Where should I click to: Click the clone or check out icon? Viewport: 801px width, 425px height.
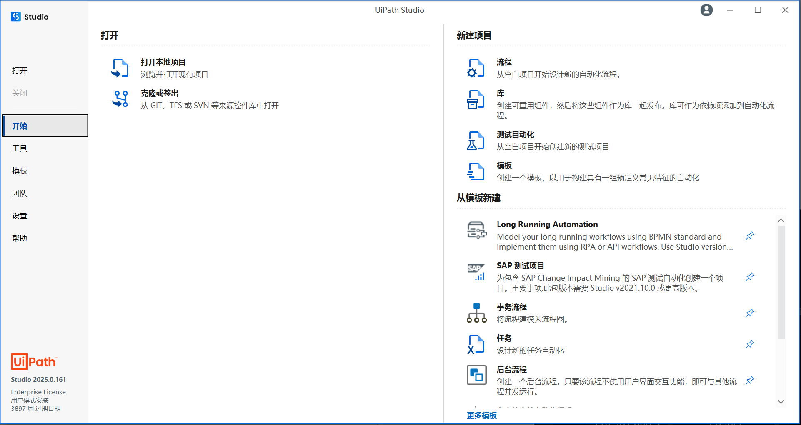[x=120, y=99]
